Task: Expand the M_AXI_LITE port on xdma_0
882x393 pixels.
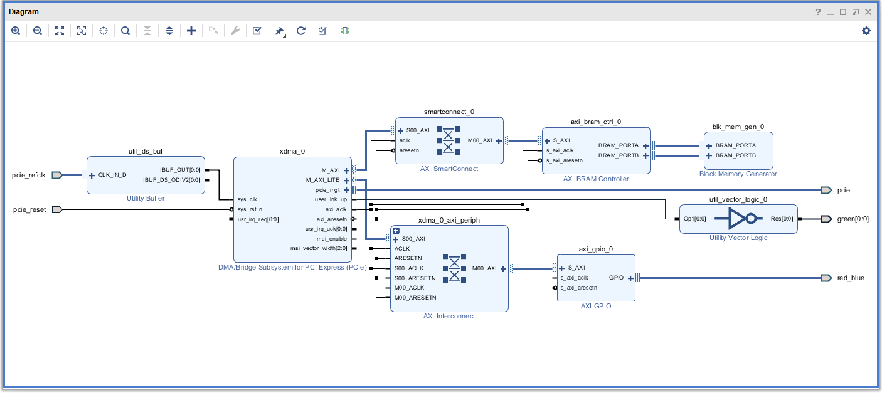Action: tap(346, 181)
